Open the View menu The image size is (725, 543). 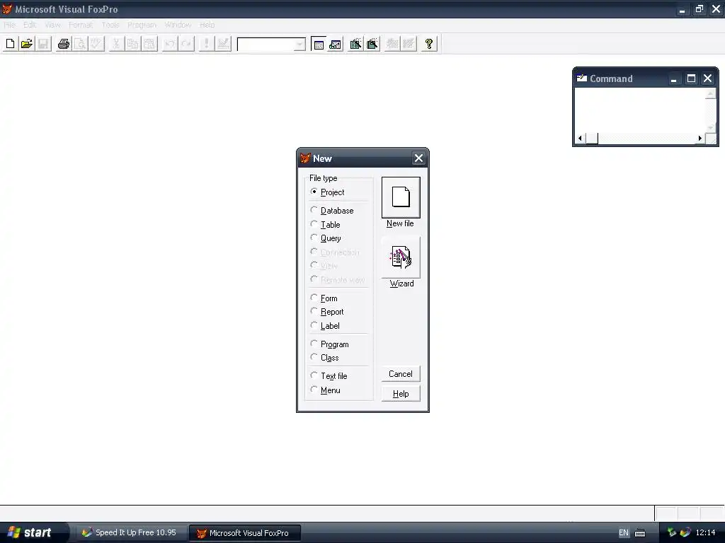pyautogui.click(x=52, y=25)
